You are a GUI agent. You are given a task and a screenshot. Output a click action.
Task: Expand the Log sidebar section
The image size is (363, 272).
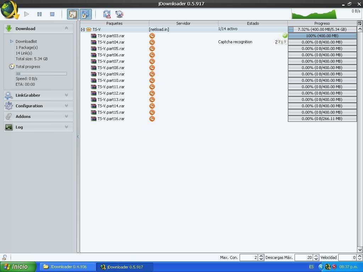coord(66,127)
